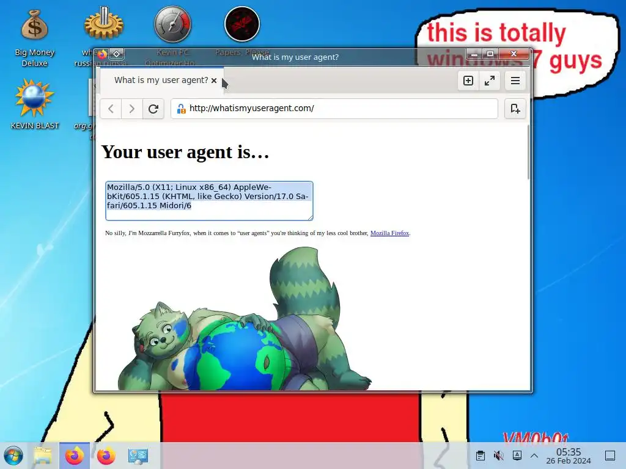Click the 'Your user agent is…' heading
This screenshot has height=469, width=626.
point(185,152)
